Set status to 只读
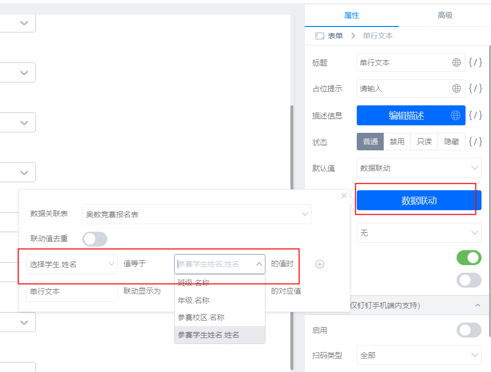 [424, 142]
